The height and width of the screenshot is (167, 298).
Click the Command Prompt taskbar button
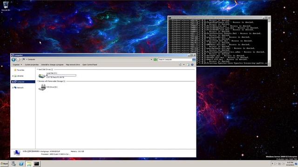pos(37,164)
